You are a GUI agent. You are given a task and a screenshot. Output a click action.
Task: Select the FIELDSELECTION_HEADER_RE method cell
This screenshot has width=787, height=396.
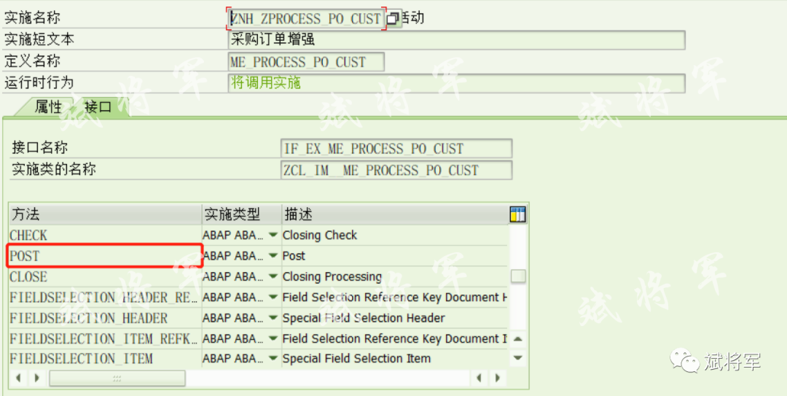[x=105, y=297]
